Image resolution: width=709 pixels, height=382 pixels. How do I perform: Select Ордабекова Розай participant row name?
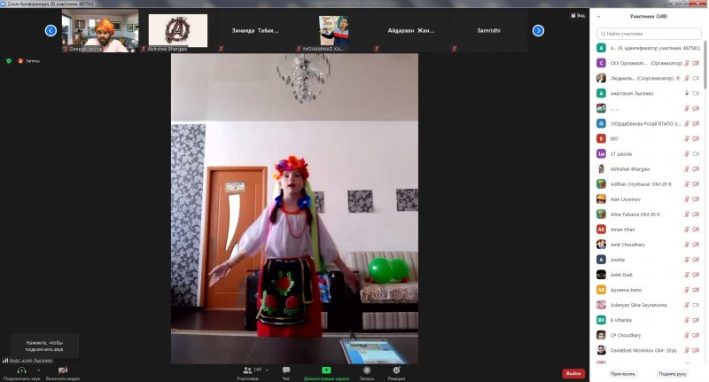[645, 123]
